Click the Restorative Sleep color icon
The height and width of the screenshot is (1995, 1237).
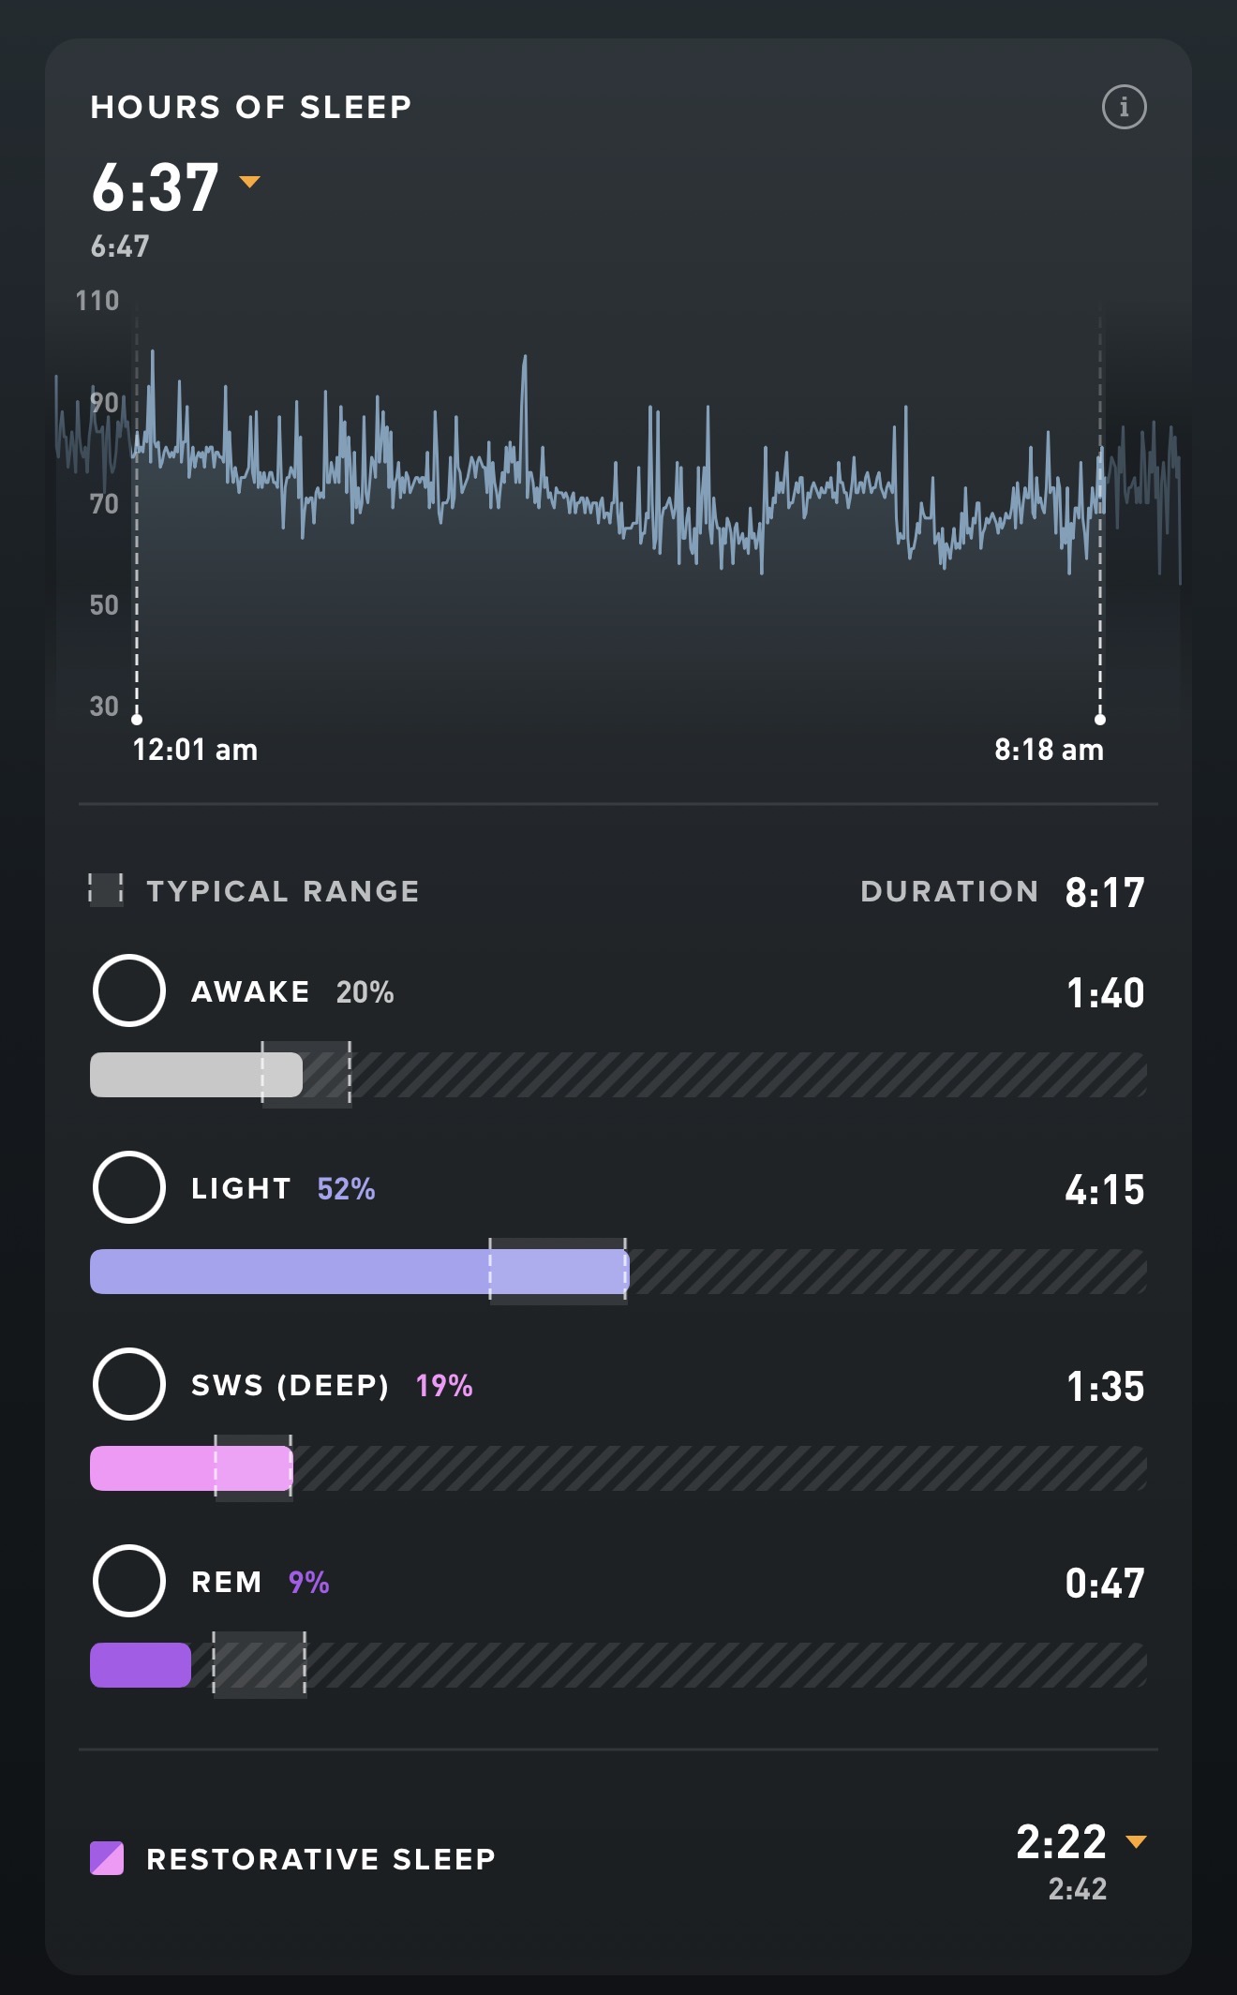(107, 1858)
